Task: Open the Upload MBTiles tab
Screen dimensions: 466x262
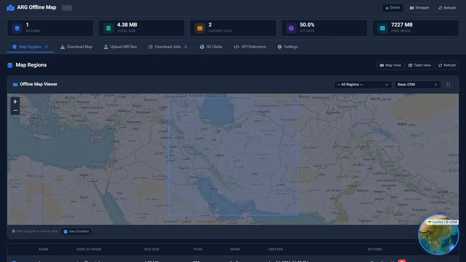Action: pos(120,47)
